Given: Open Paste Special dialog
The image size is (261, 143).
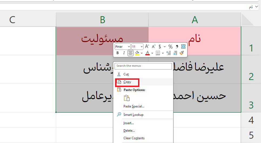Looking at the screenshot, I should 134,106.
